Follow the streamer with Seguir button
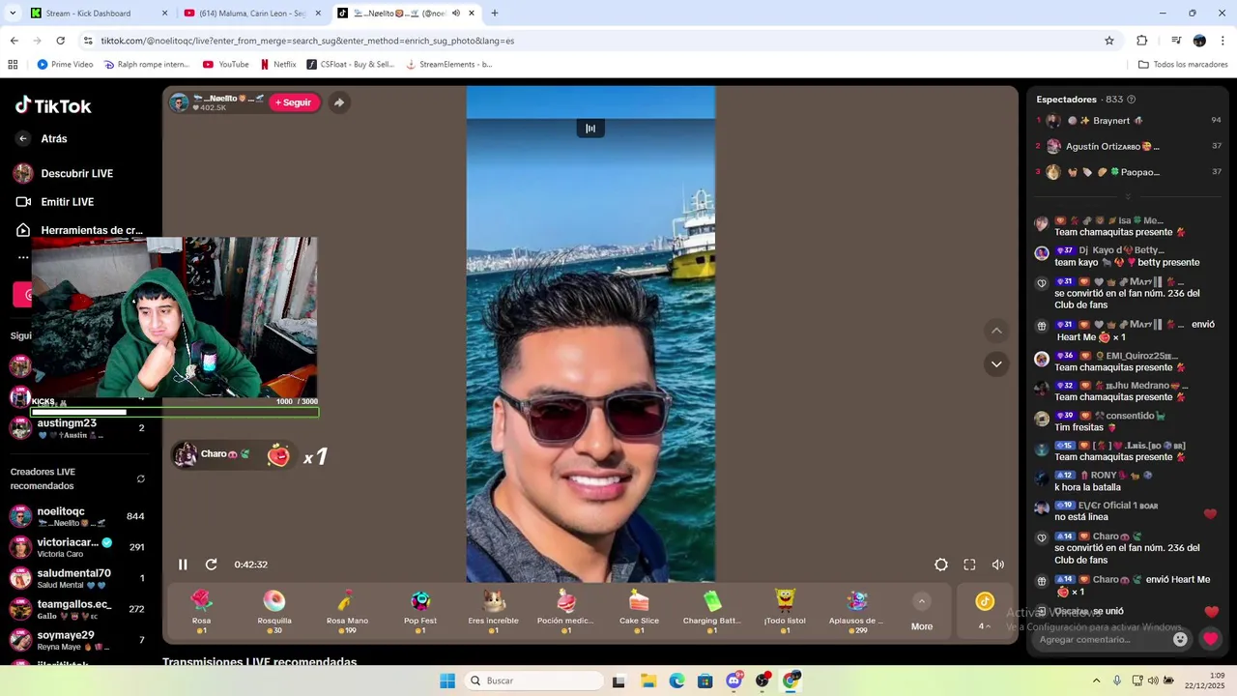This screenshot has height=696, width=1237. pyautogui.click(x=293, y=102)
